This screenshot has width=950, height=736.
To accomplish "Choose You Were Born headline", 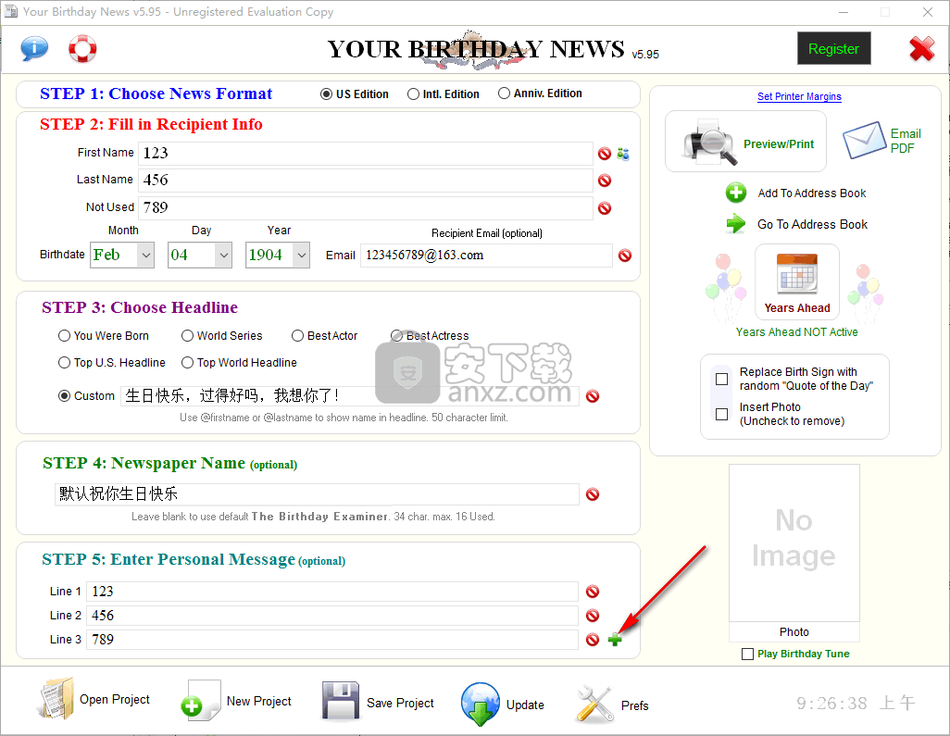I will tap(64, 335).
